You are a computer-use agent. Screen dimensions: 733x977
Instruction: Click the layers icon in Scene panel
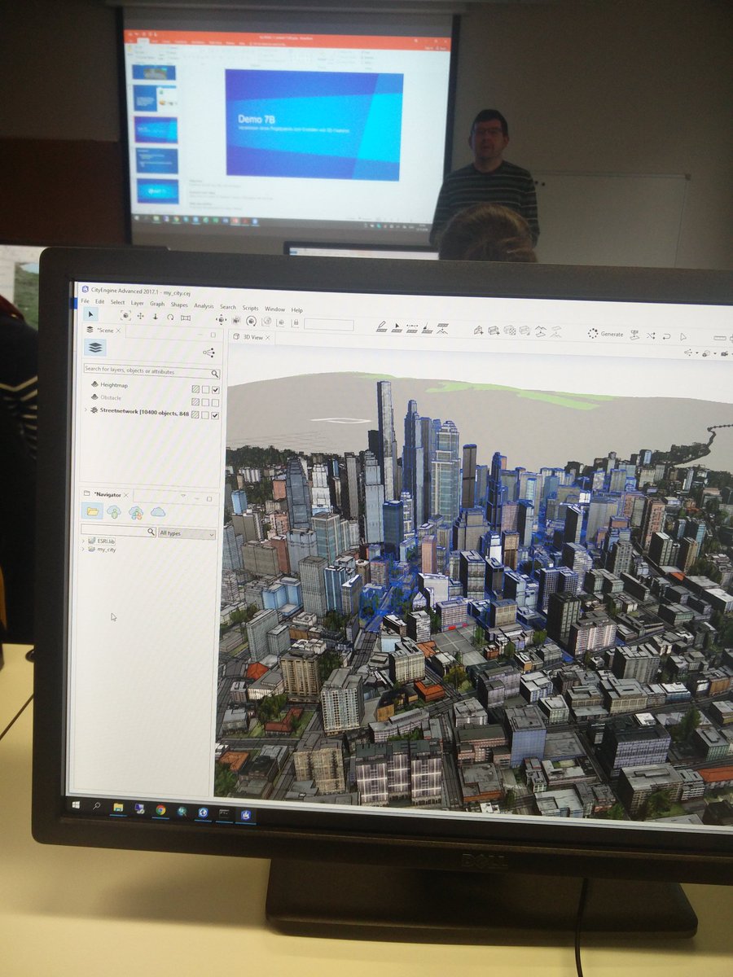[x=95, y=348]
